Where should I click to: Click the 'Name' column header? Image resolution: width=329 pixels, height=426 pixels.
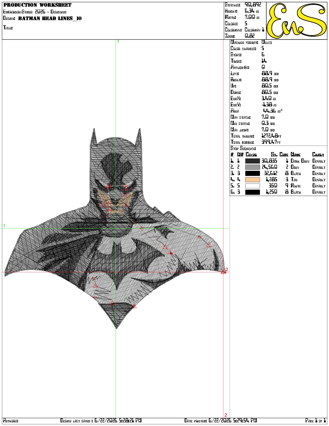[296, 154]
